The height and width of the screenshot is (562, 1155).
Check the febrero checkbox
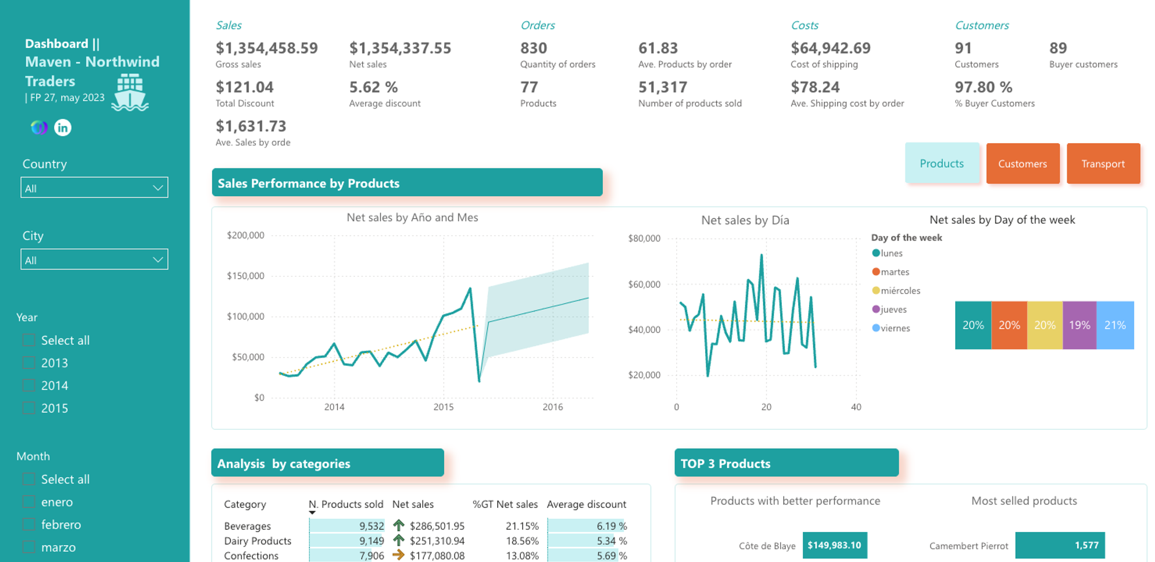(29, 524)
